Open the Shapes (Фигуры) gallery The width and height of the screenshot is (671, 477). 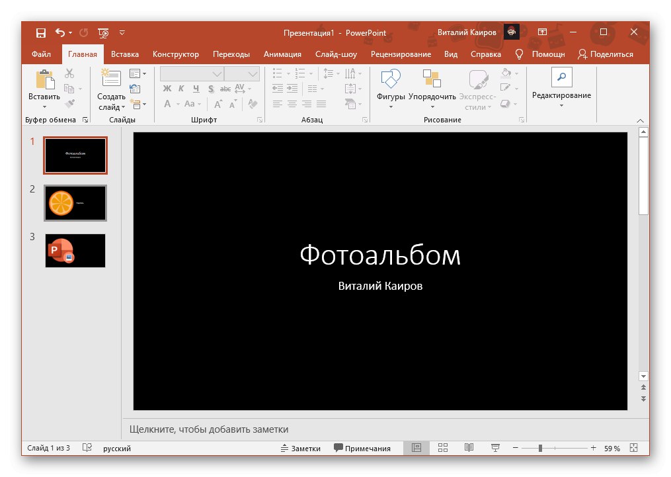(391, 79)
